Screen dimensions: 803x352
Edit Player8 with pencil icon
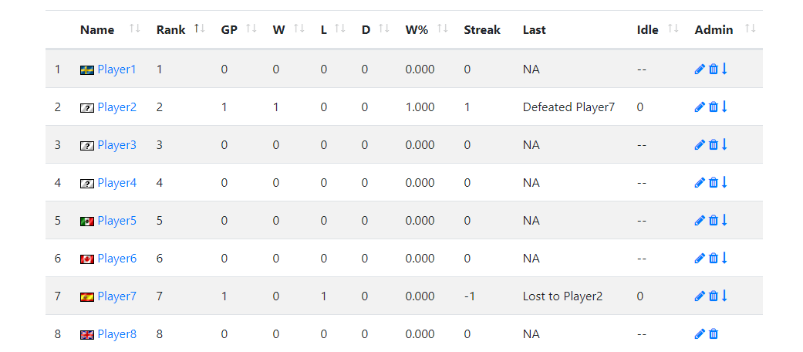click(x=700, y=334)
